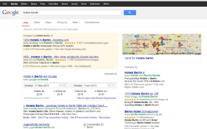The image size is (207, 129).
Task: Open HolidayCheck 'Hotels Berlin' result title
Action: coord(65,106)
